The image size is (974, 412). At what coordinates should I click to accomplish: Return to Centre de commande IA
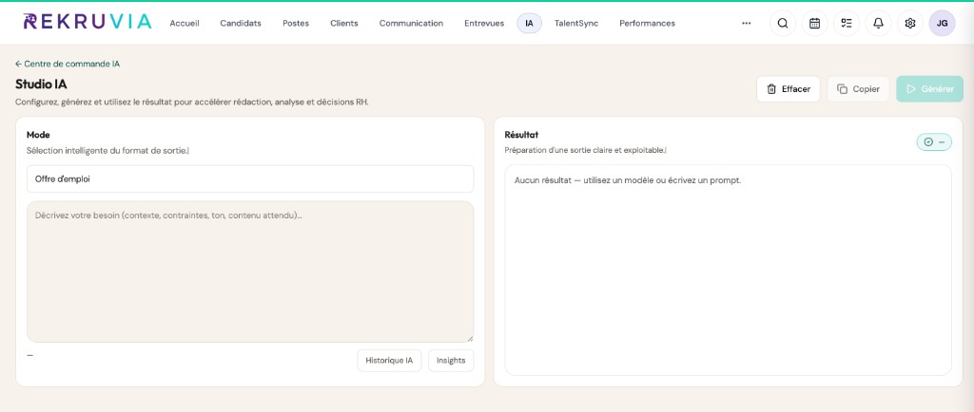click(x=68, y=64)
